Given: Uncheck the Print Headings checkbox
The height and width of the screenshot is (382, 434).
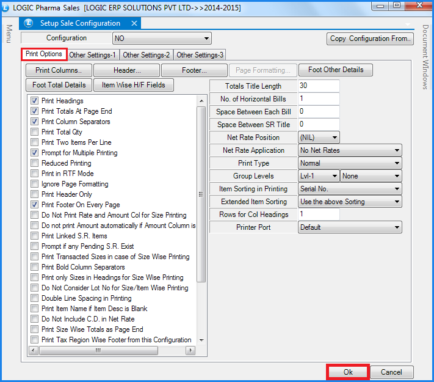Looking at the screenshot, I should pos(35,101).
